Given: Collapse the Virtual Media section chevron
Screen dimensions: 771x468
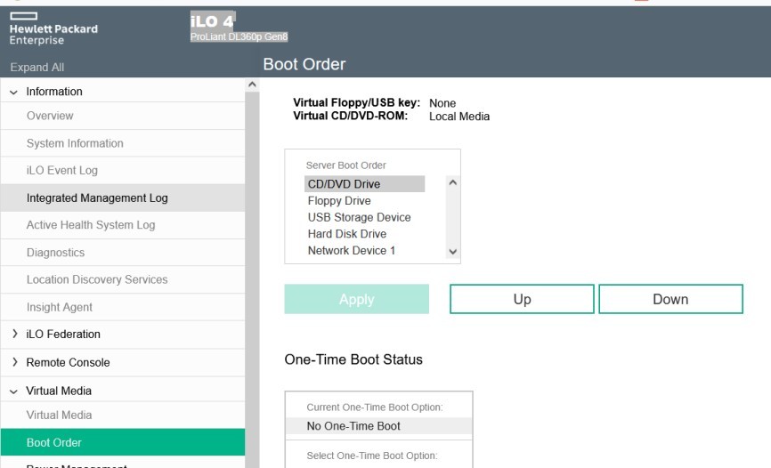Looking at the screenshot, I should [x=14, y=391].
